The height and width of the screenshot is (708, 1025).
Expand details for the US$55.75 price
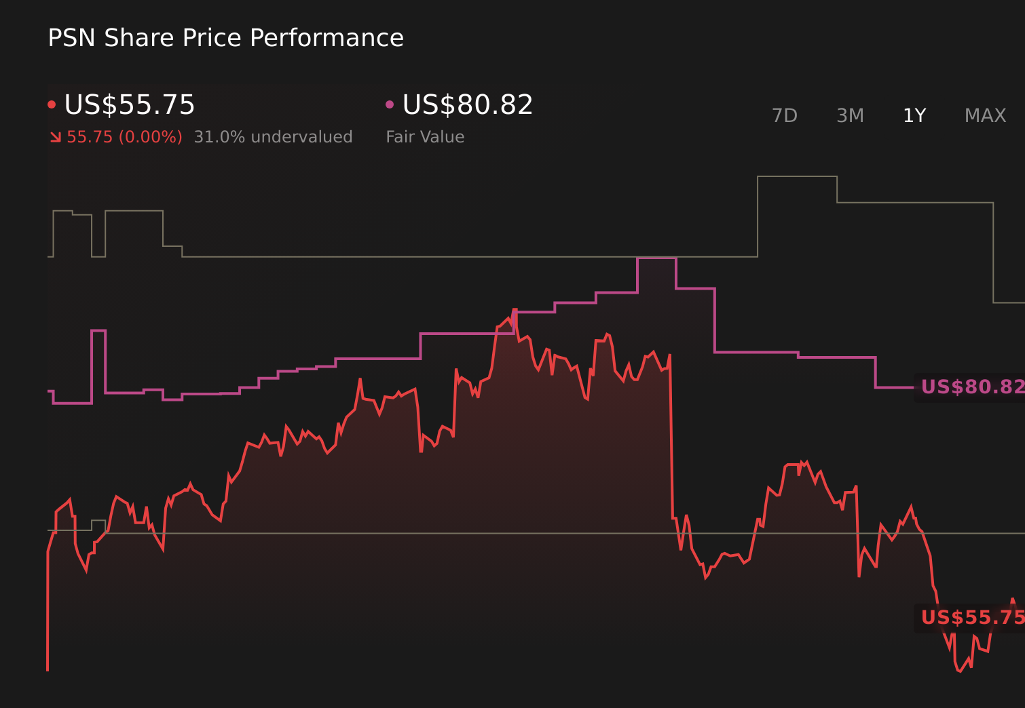coord(129,105)
